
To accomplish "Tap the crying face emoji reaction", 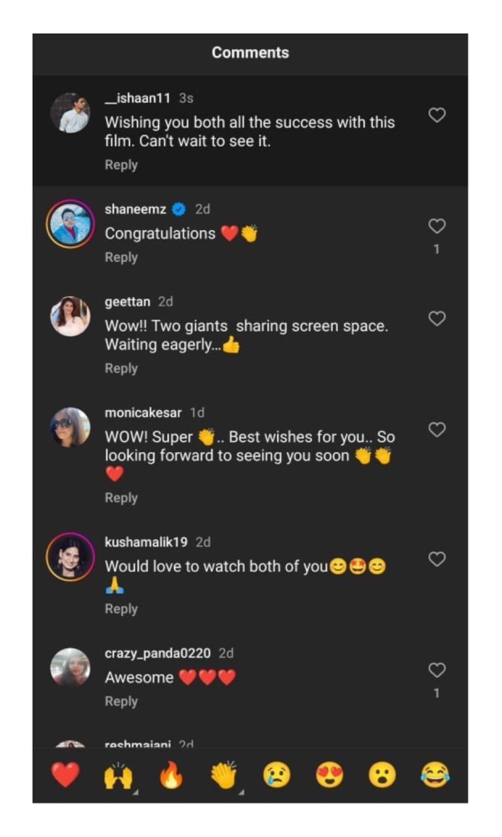I will (x=276, y=776).
